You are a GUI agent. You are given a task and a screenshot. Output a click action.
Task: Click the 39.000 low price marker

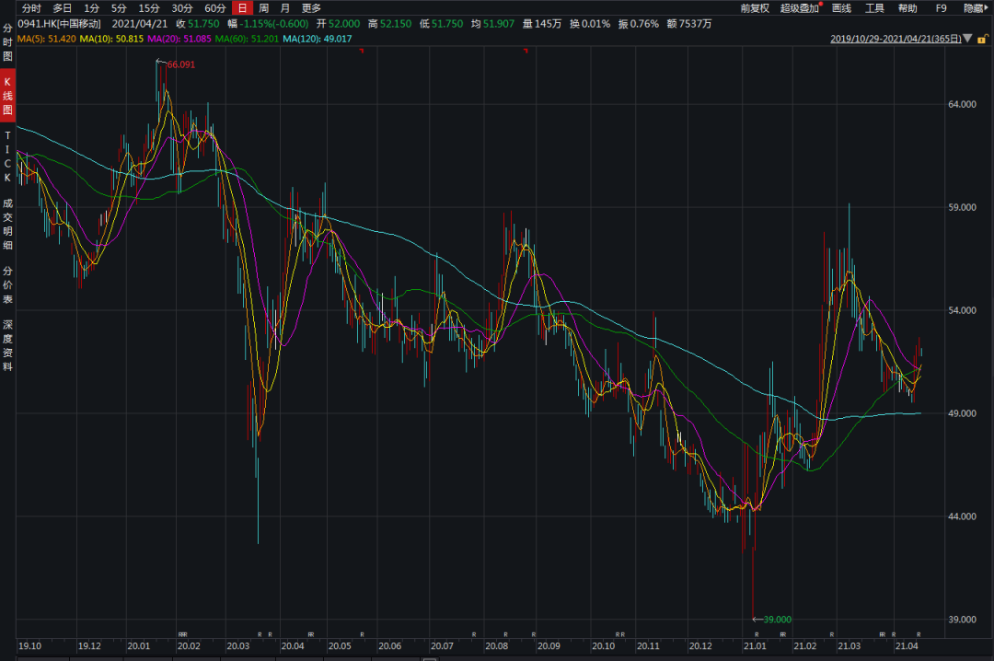(x=777, y=620)
